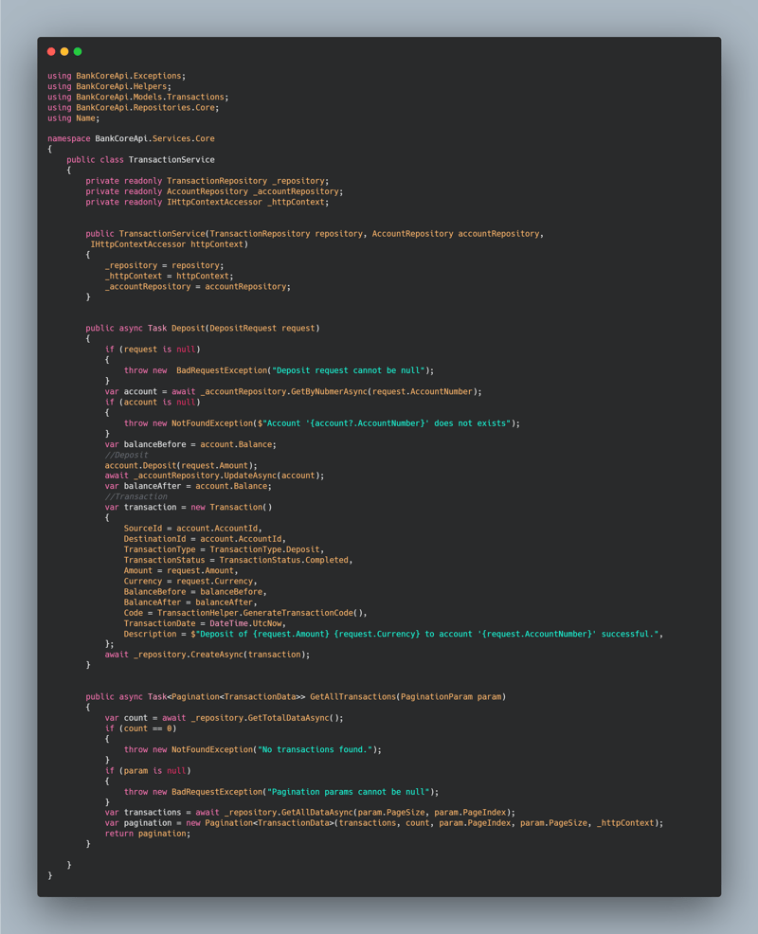Select line "using BankCoreApi.Exceptions;"
Screen dimensions: 758x934
tap(117, 76)
